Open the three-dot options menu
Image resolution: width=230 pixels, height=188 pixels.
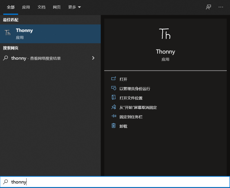[x=221, y=7]
